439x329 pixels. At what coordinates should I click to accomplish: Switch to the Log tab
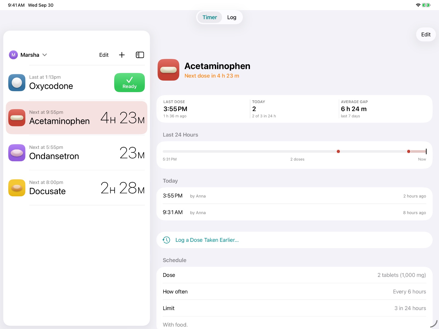click(232, 17)
